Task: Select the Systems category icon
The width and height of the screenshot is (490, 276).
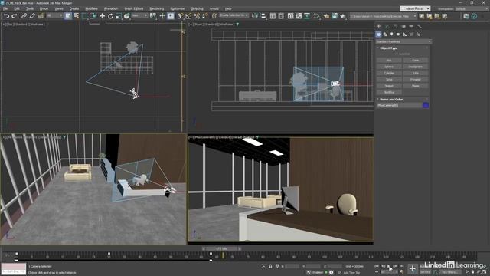Action: coord(419,34)
